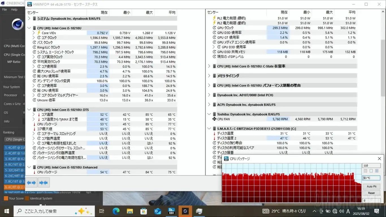Click the thermometer icon of コア最大値 row

tap(34, 129)
